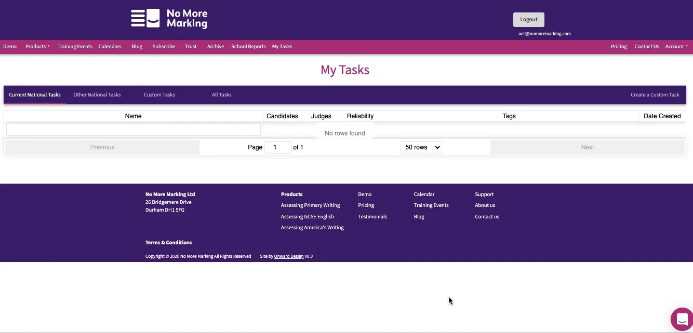The image size is (693, 333).
Task: Expand the Products dropdown menu
Action: coord(37,47)
